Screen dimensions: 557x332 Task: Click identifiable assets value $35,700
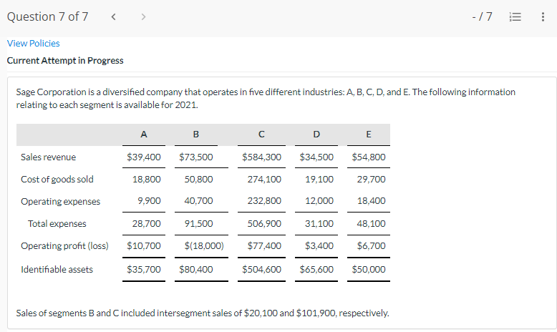coord(144,270)
